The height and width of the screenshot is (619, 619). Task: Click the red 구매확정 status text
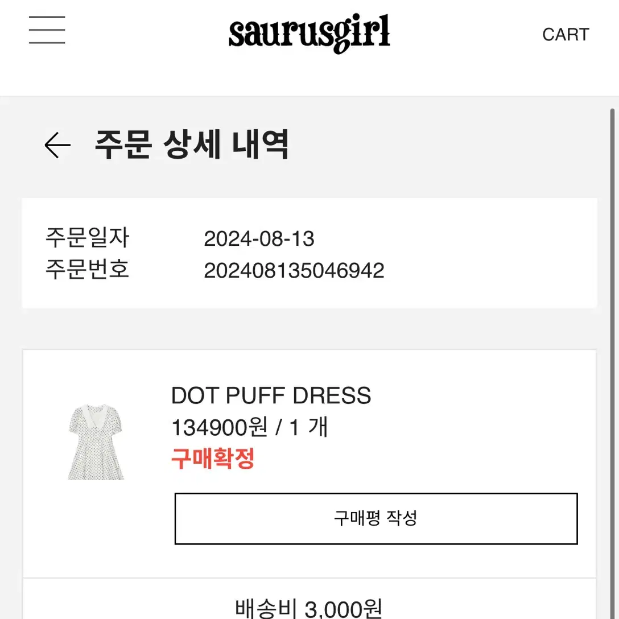pyautogui.click(x=212, y=459)
